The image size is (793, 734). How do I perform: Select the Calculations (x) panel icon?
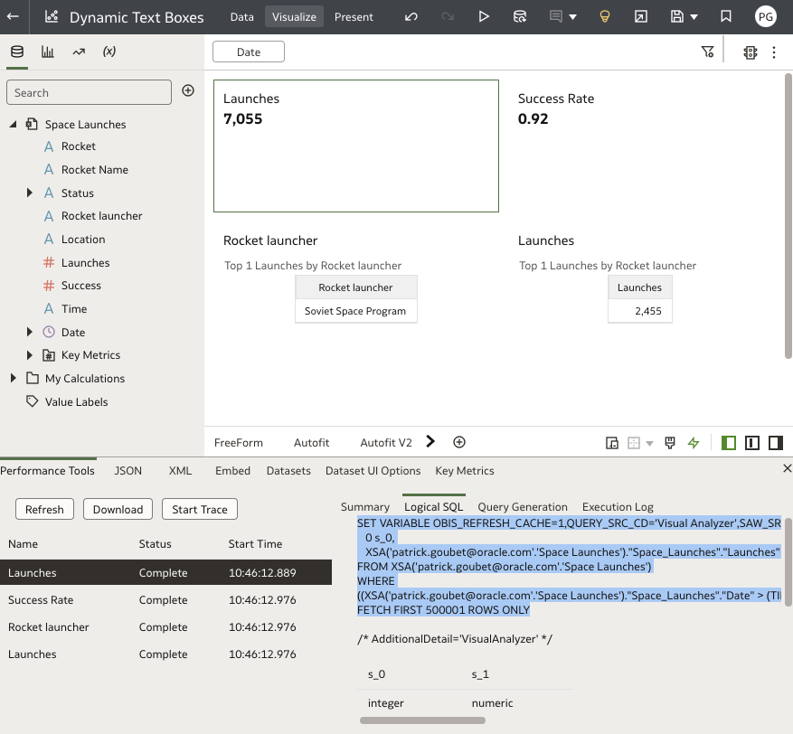click(x=109, y=52)
